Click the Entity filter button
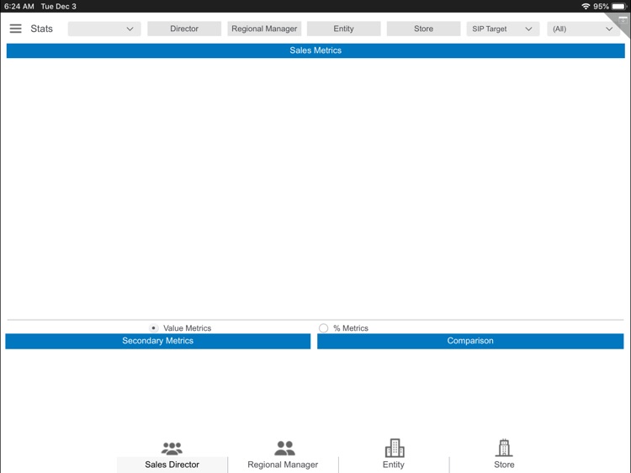The width and height of the screenshot is (631, 473). pos(343,29)
